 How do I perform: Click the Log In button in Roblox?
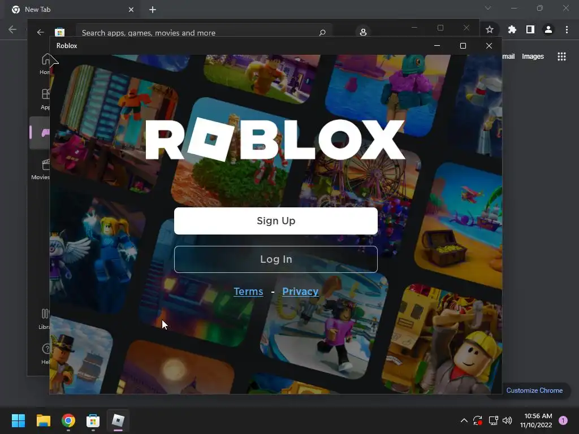pyautogui.click(x=276, y=259)
